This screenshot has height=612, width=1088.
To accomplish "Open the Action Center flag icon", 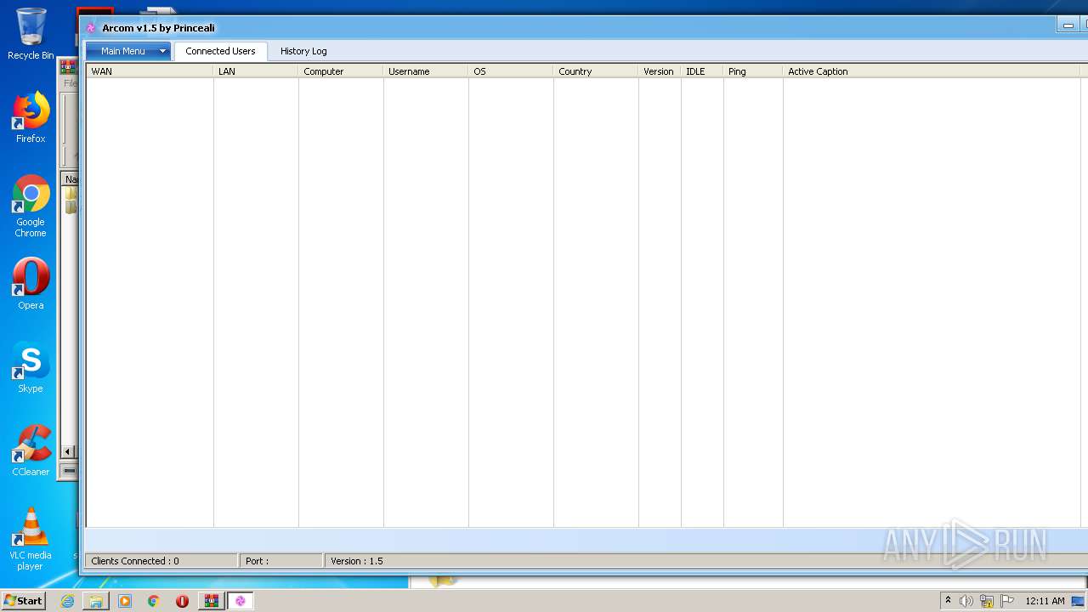I will pos(1007,601).
